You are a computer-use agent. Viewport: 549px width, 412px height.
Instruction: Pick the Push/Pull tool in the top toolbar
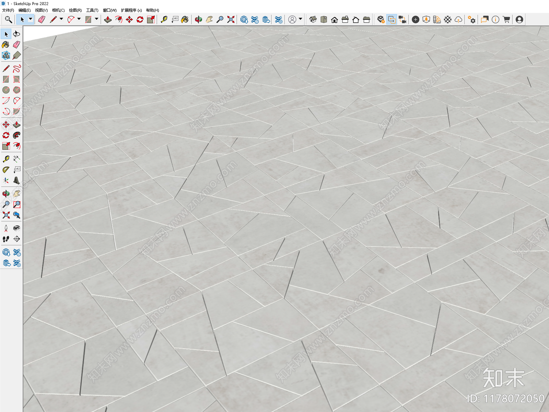(x=108, y=20)
